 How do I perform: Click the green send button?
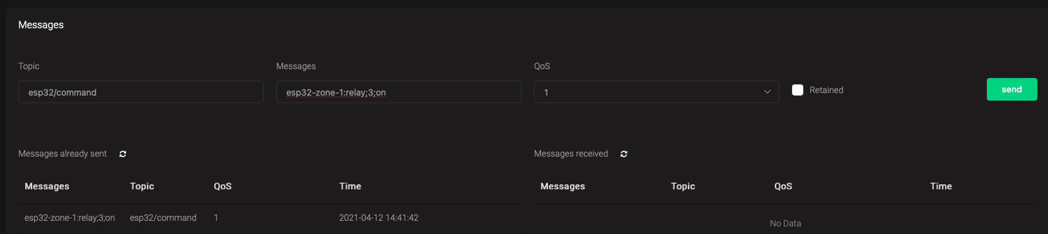1011,89
